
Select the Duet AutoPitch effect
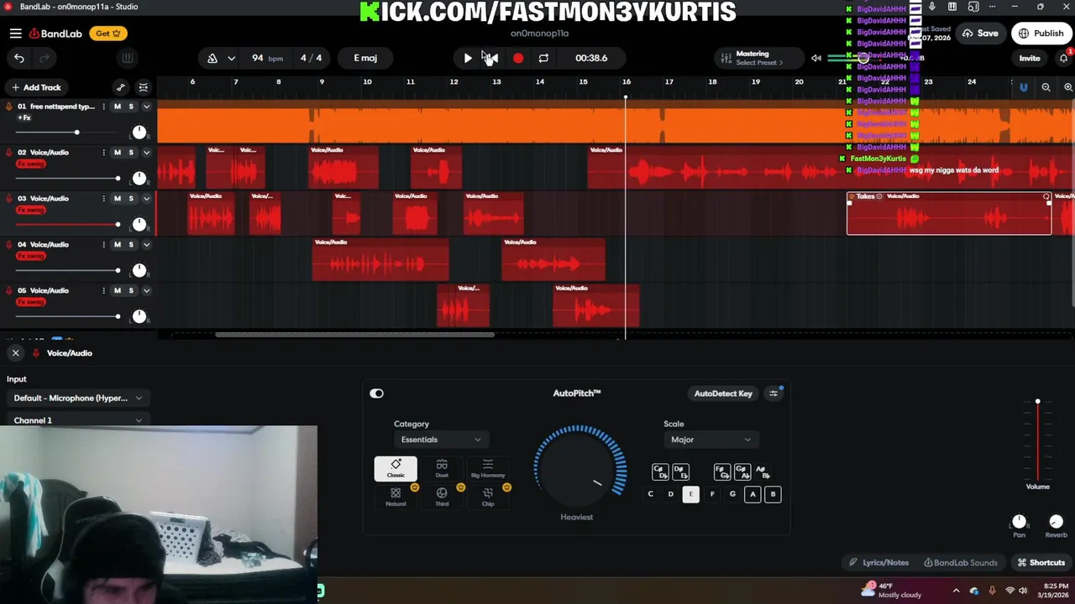tap(442, 469)
